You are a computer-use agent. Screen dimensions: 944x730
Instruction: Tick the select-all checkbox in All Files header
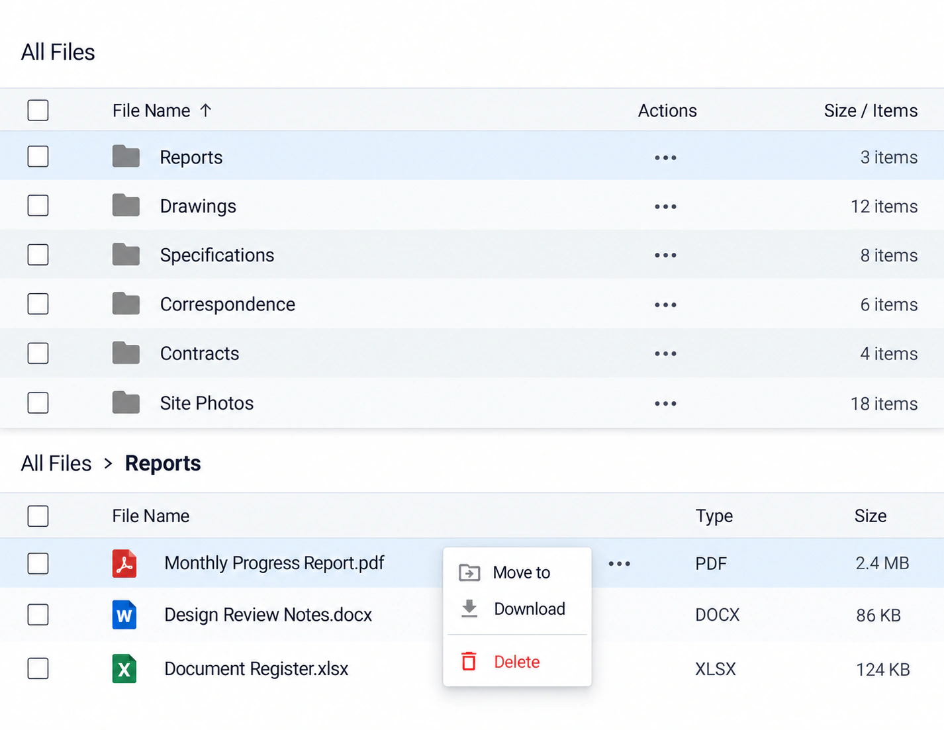(38, 111)
